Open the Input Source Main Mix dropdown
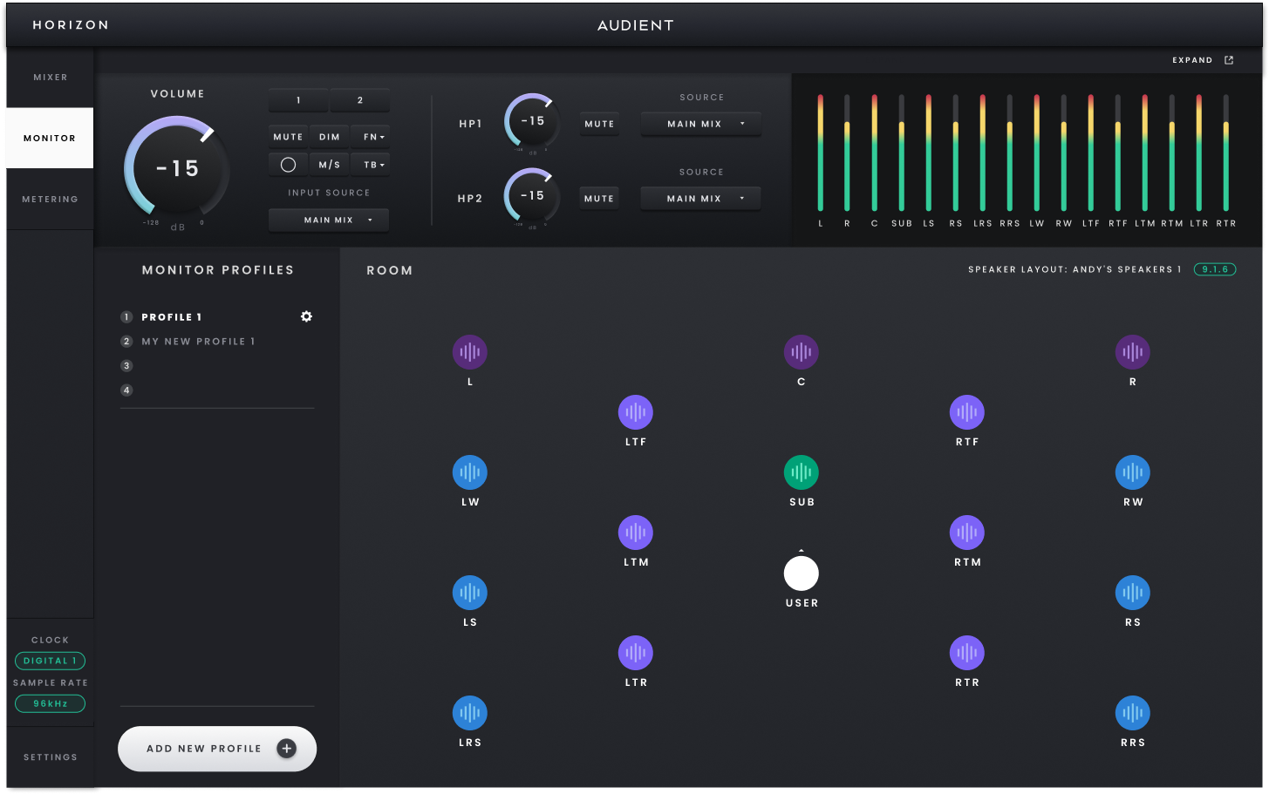The width and height of the screenshot is (1269, 794). pyautogui.click(x=329, y=221)
